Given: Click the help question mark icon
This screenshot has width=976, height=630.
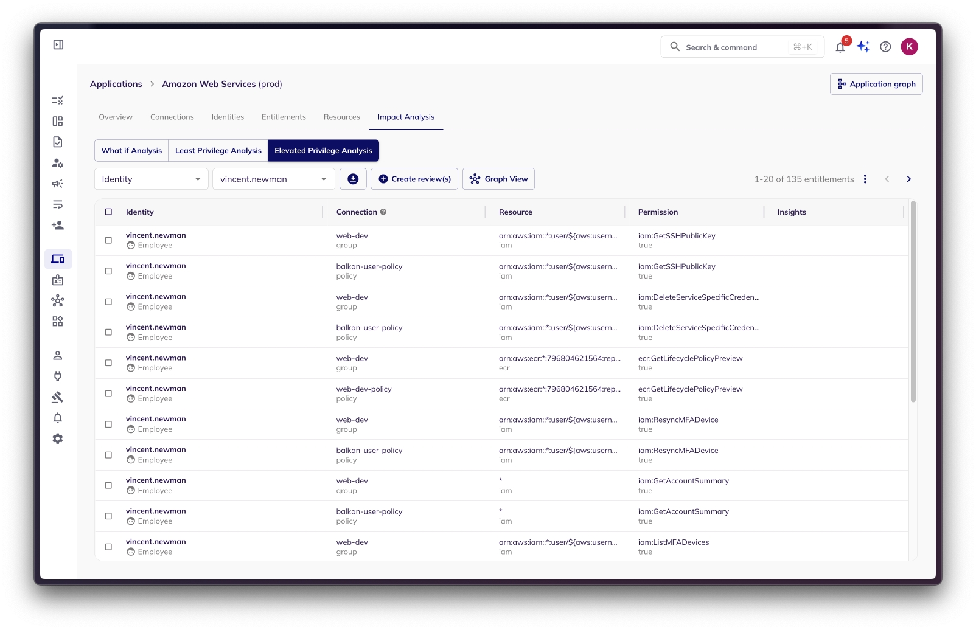Looking at the screenshot, I should [x=885, y=47].
